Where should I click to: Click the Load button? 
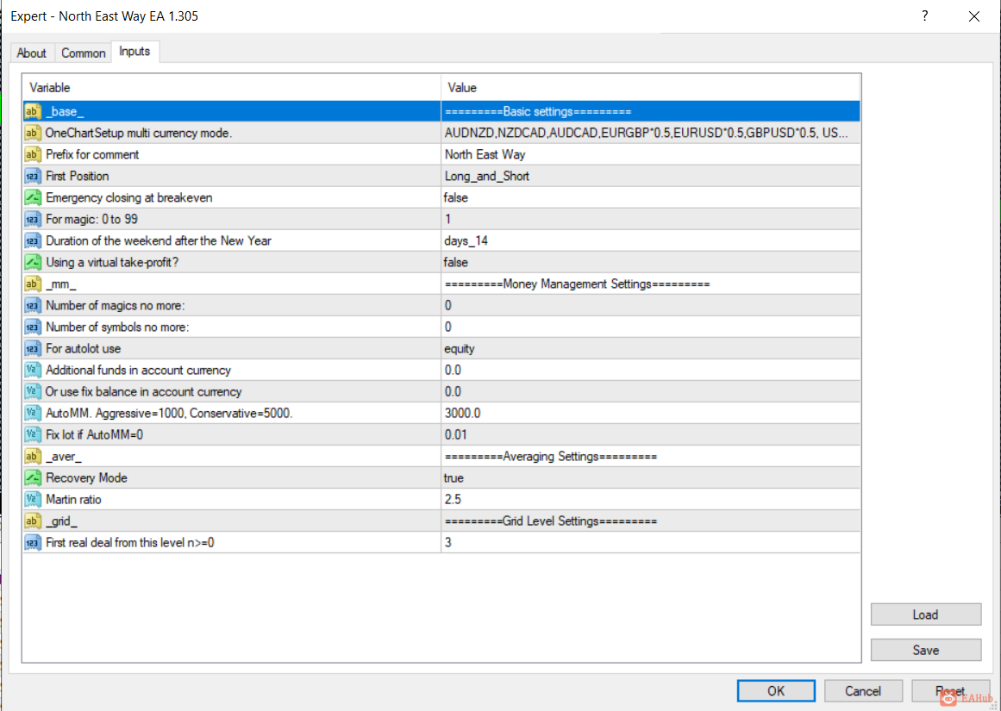pyautogui.click(x=926, y=614)
